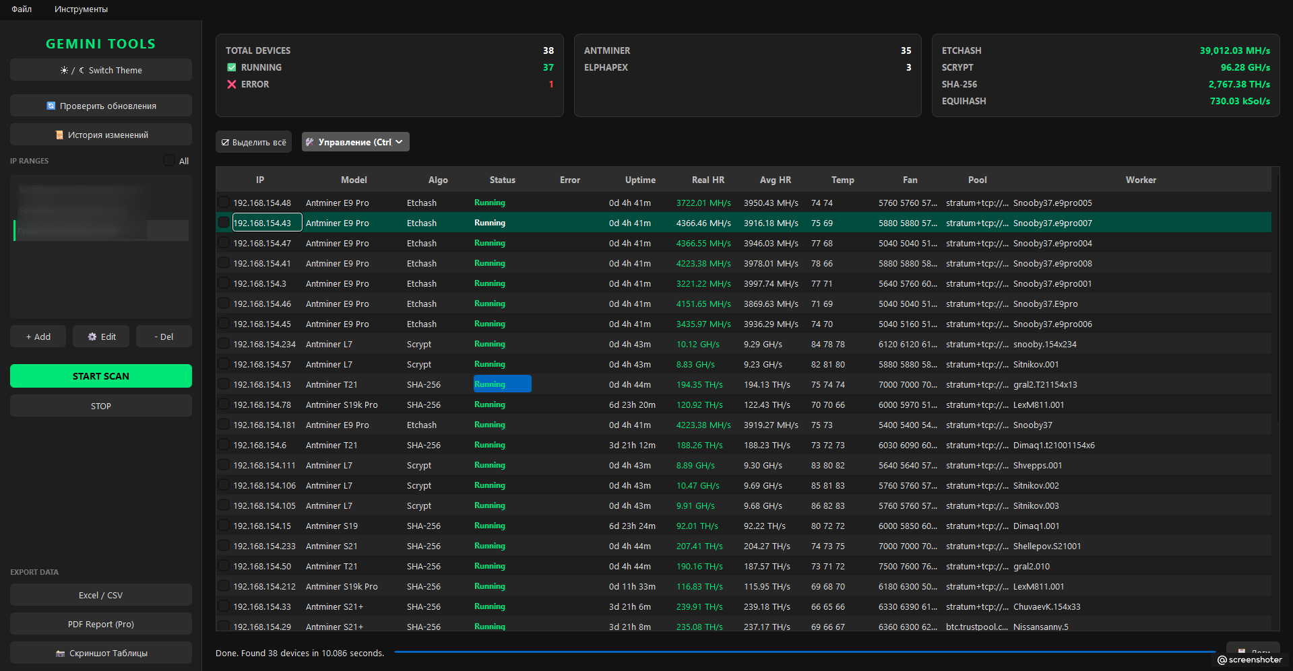Tick the checkbox for 192.168.154.13 row
Viewport: 1293px width, 671px height.
coord(224,384)
